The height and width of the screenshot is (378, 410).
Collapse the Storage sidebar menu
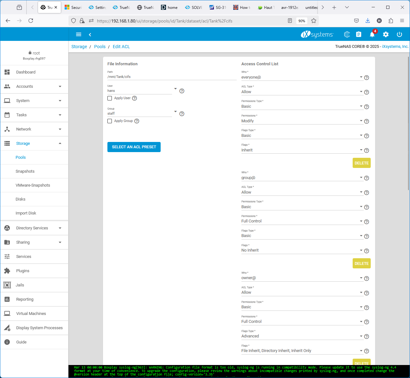pyautogui.click(x=34, y=144)
